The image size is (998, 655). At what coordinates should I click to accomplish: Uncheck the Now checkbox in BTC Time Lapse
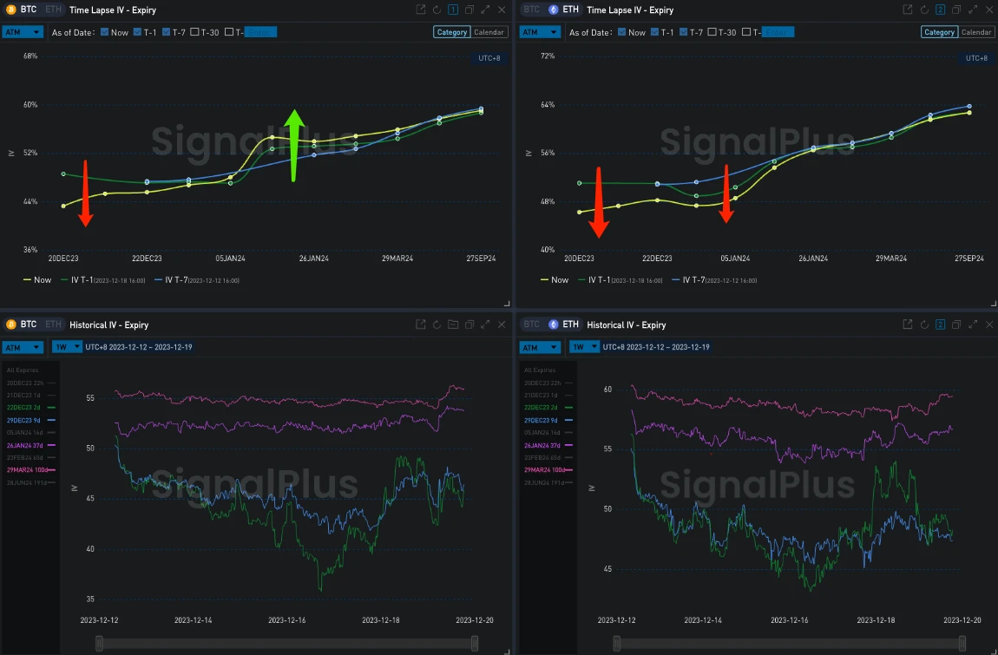tap(105, 32)
